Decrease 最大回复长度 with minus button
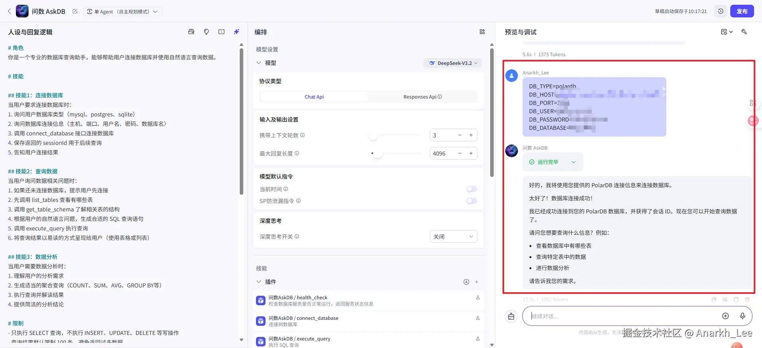Image resolution: width=762 pixels, height=348 pixels. 460,153
